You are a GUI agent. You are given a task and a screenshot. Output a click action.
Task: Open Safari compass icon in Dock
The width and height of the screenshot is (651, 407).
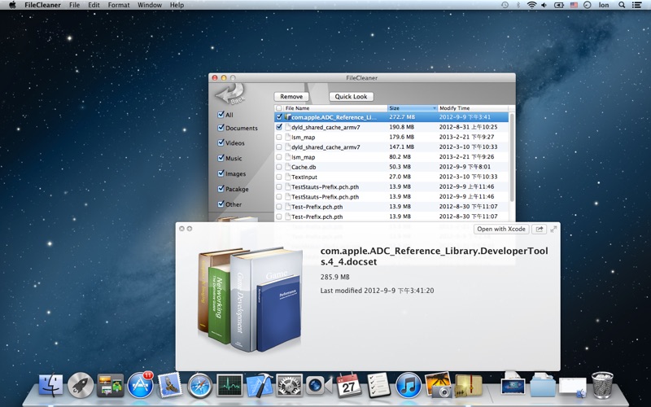[x=199, y=385]
